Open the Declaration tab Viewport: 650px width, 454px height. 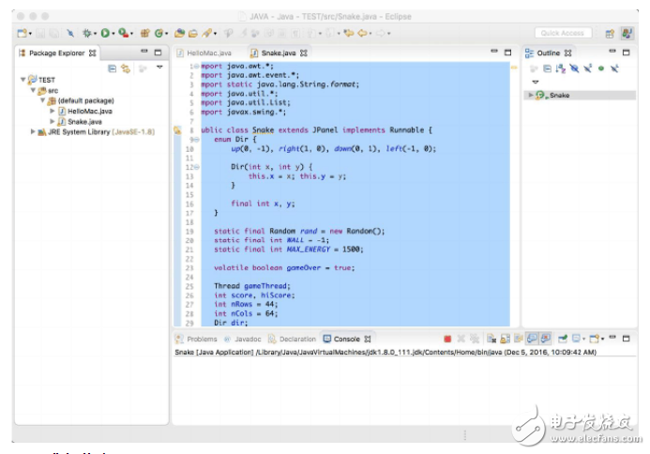(x=292, y=339)
